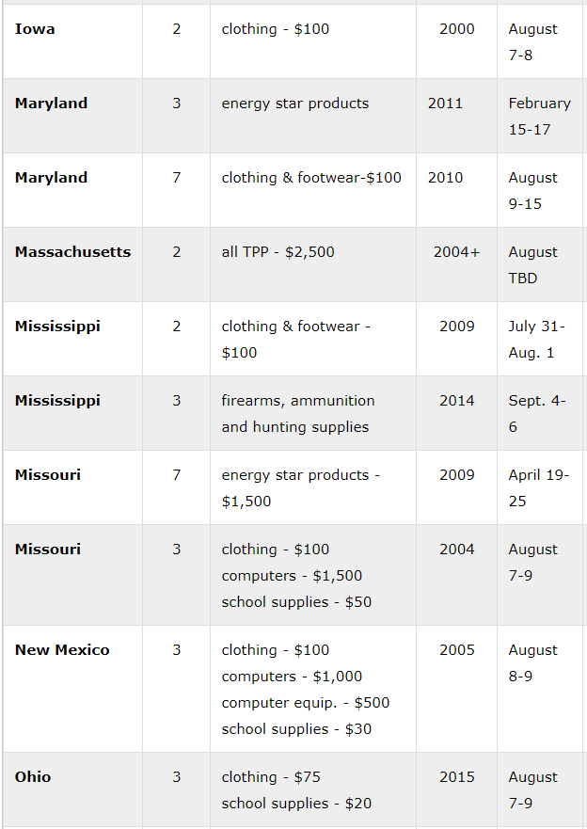Click Missouri's "energy star products - $1,500" text

tap(300, 488)
